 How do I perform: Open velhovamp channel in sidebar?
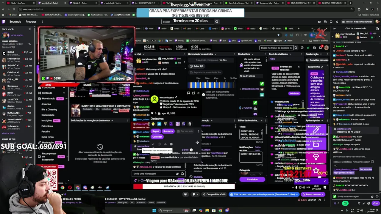(16, 128)
